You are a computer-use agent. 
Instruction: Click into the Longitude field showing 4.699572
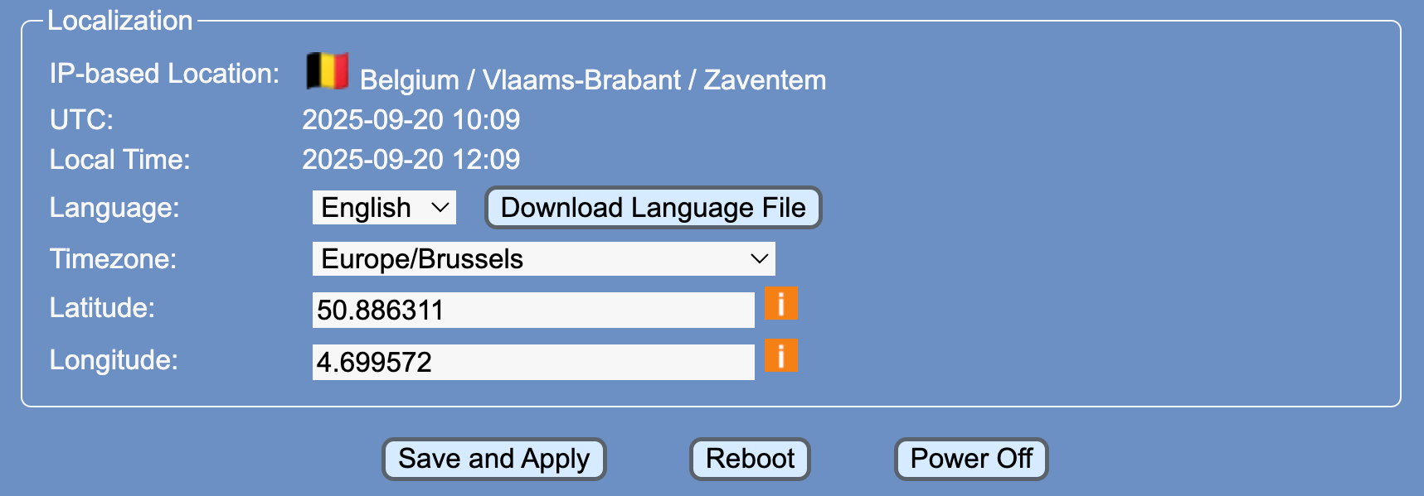pos(532,363)
